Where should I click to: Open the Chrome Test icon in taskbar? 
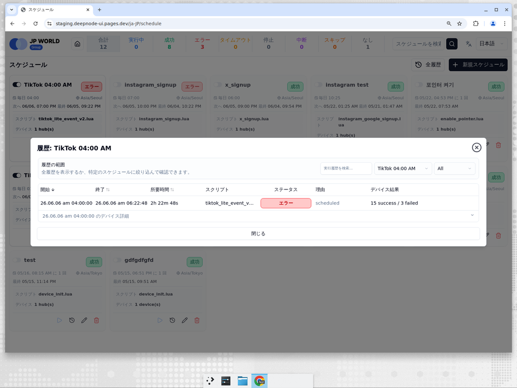[260, 381]
